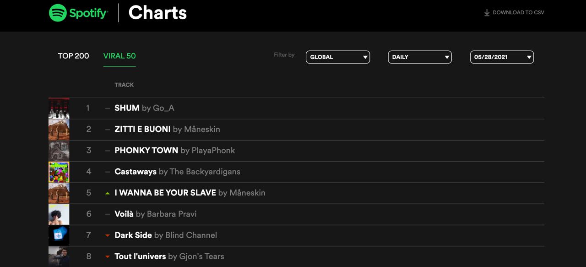
Task: Click the PHONKY TOWN album artwork
Action: (x=59, y=151)
